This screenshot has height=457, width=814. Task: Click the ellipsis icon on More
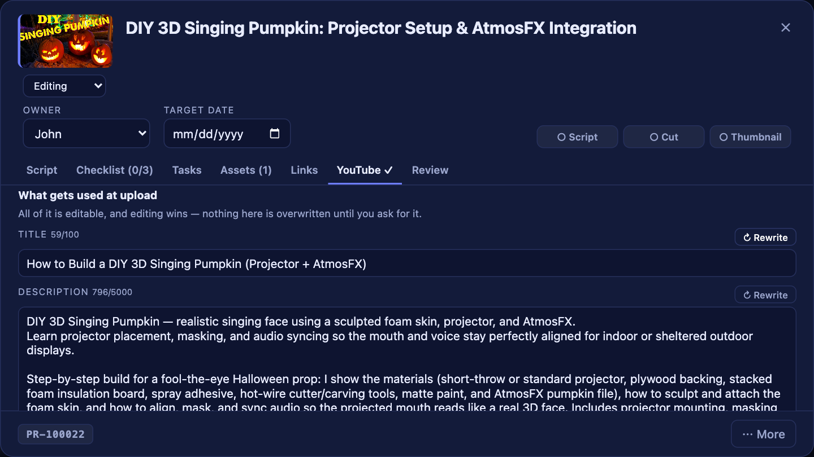(x=747, y=434)
